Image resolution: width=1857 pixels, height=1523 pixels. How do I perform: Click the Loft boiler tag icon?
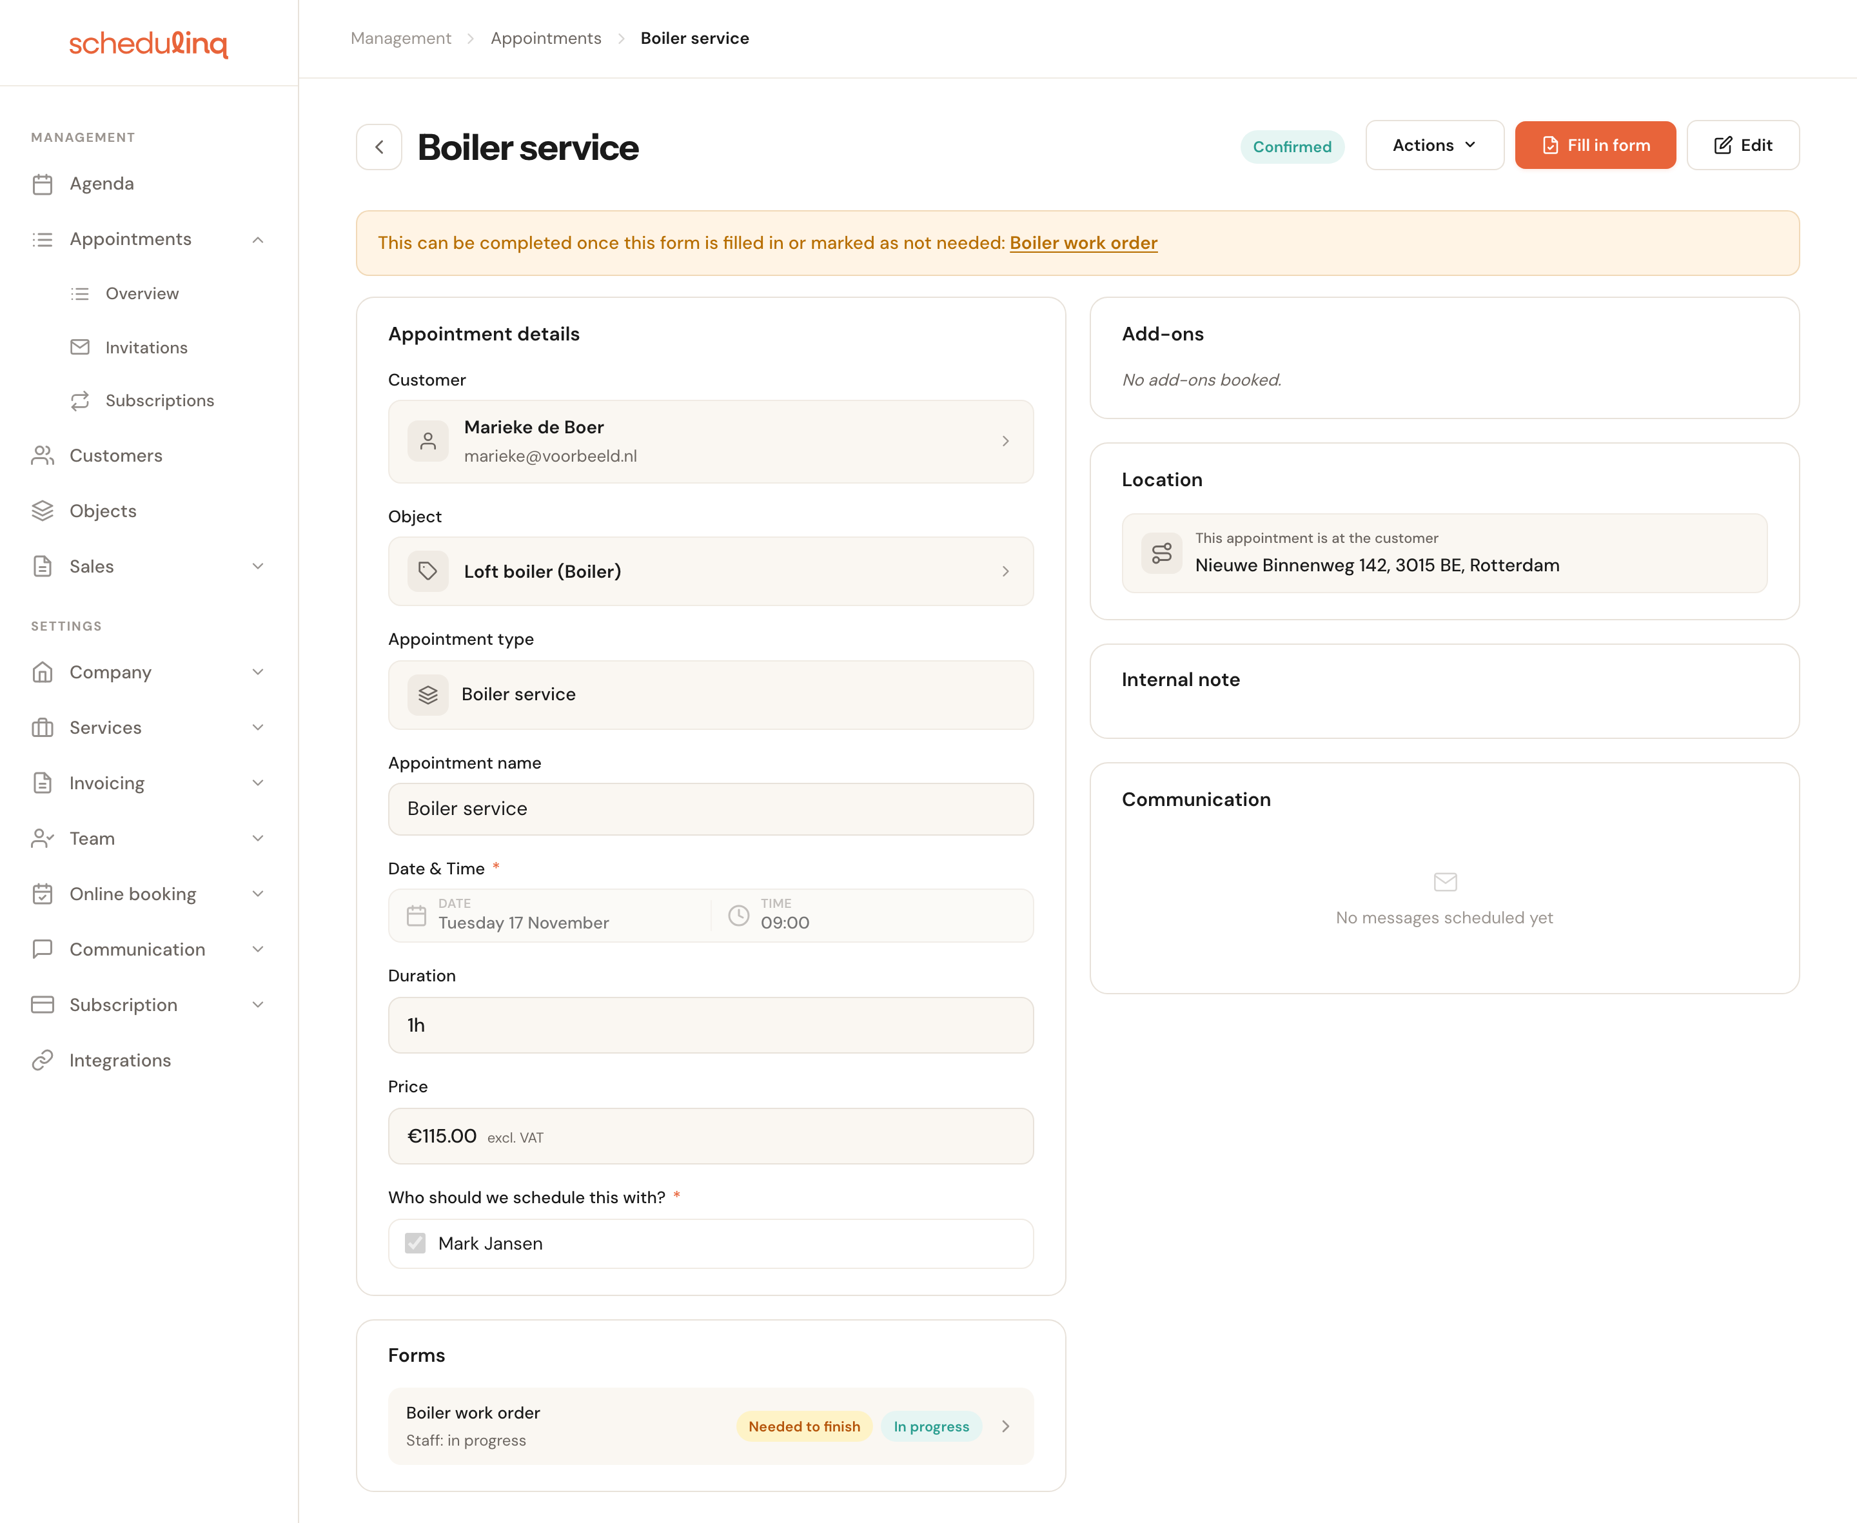[428, 572]
